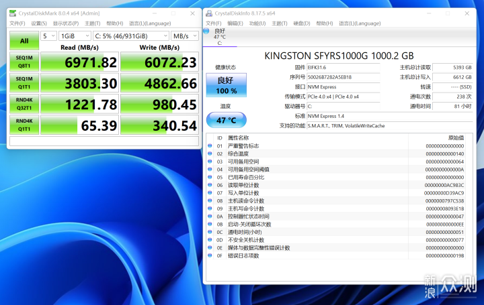Open the 1GiB test size dropdown
Image resolution: width=484 pixels, height=305 pixels.
(75, 36)
